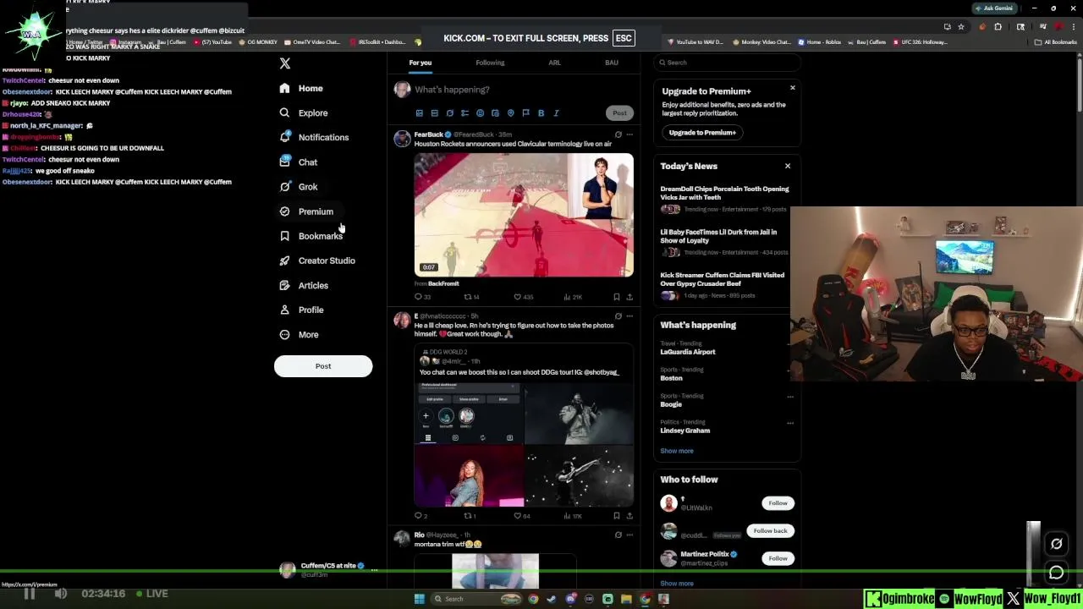Open Articles in the sidebar
This screenshot has width=1083, height=609.
click(x=303, y=285)
